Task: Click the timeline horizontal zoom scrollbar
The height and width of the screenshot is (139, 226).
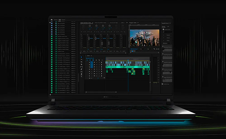Action: click(x=101, y=92)
